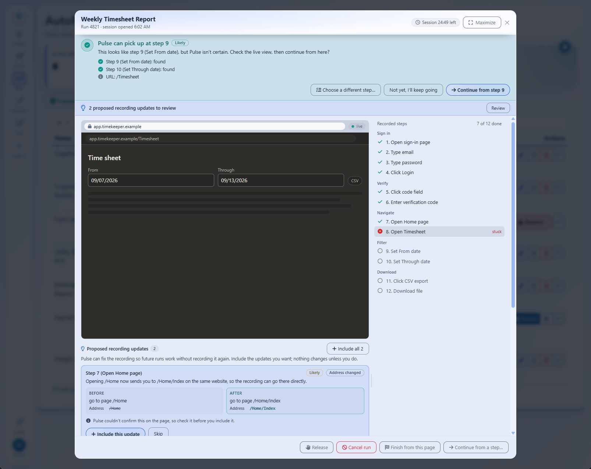Click the live view address bar
591x469 pixels.
(215, 126)
